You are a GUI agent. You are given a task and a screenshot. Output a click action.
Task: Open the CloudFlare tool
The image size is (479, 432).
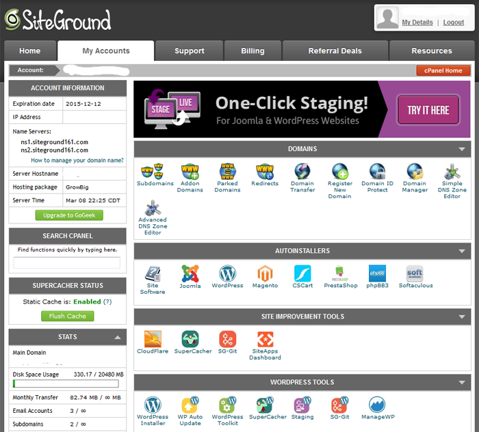click(153, 342)
